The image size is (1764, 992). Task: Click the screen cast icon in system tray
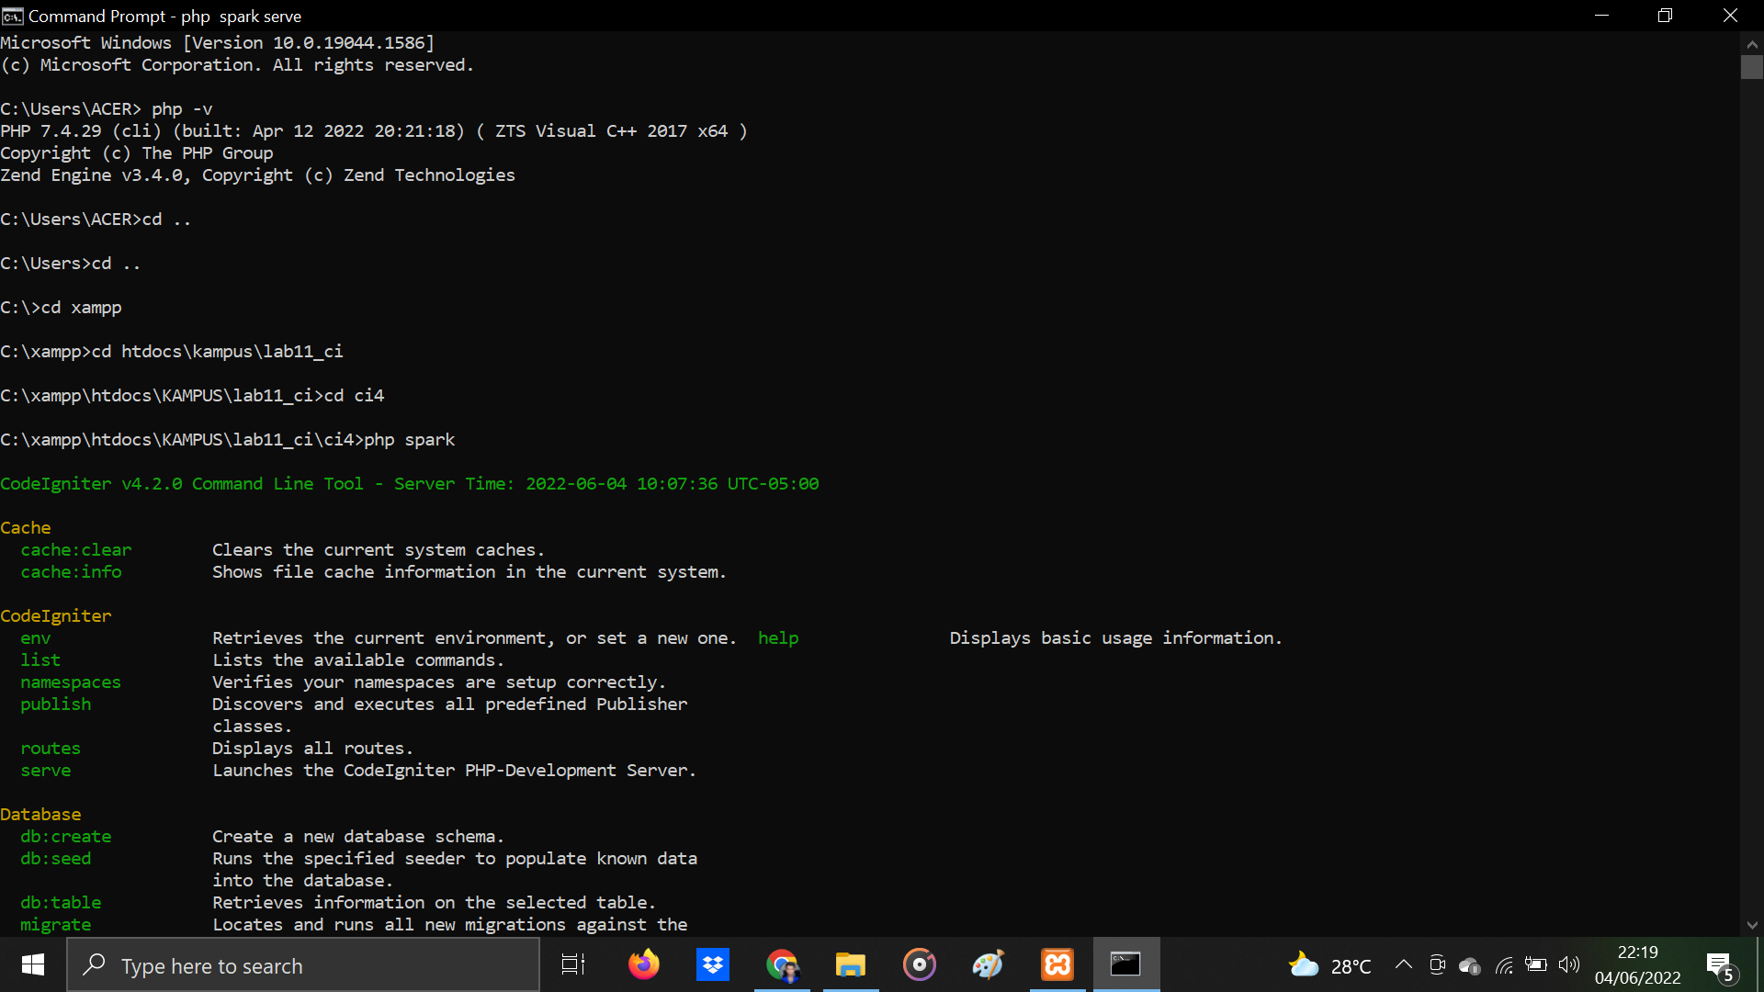(x=1437, y=964)
